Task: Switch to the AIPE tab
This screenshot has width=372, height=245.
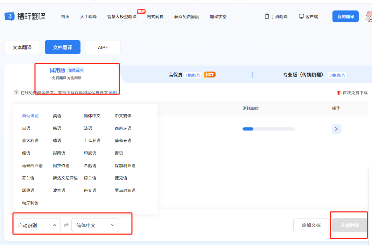Action: coord(103,47)
